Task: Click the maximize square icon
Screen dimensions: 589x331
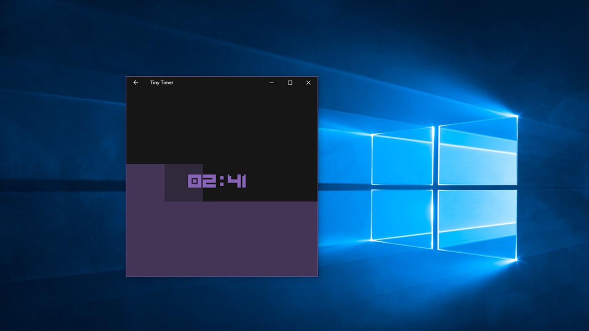Action: coord(290,82)
